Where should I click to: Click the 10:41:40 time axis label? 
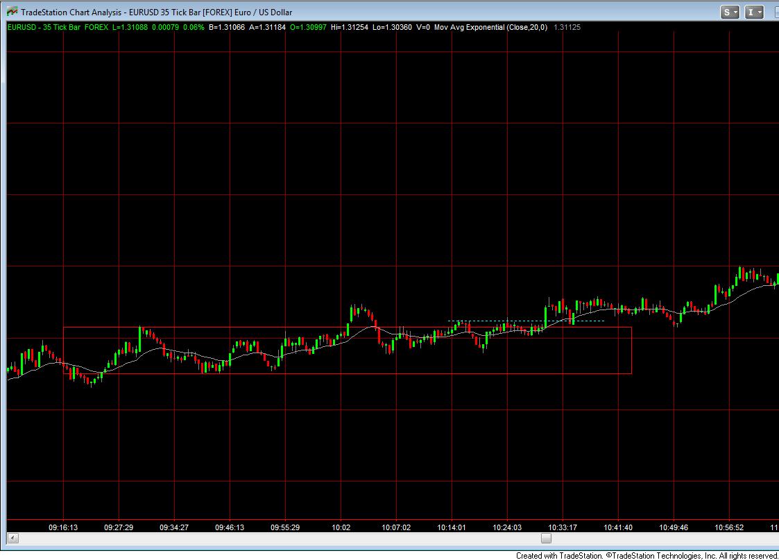point(618,527)
